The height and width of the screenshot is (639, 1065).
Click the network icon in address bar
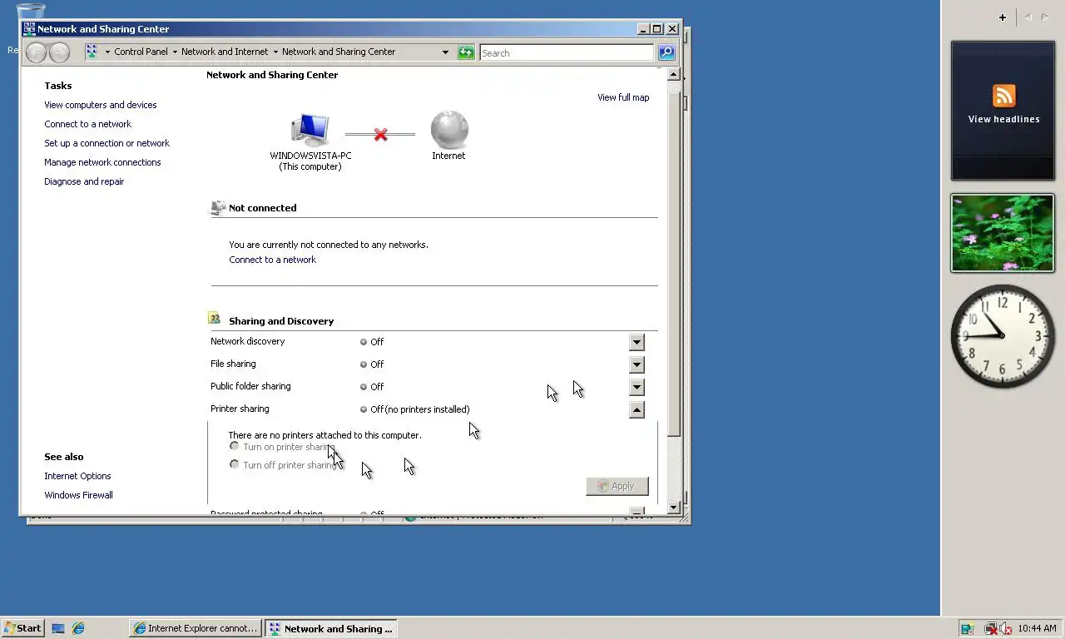(92, 52)
